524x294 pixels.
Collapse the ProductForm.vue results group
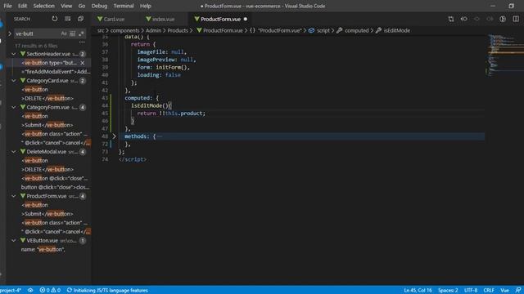(14, 196)
